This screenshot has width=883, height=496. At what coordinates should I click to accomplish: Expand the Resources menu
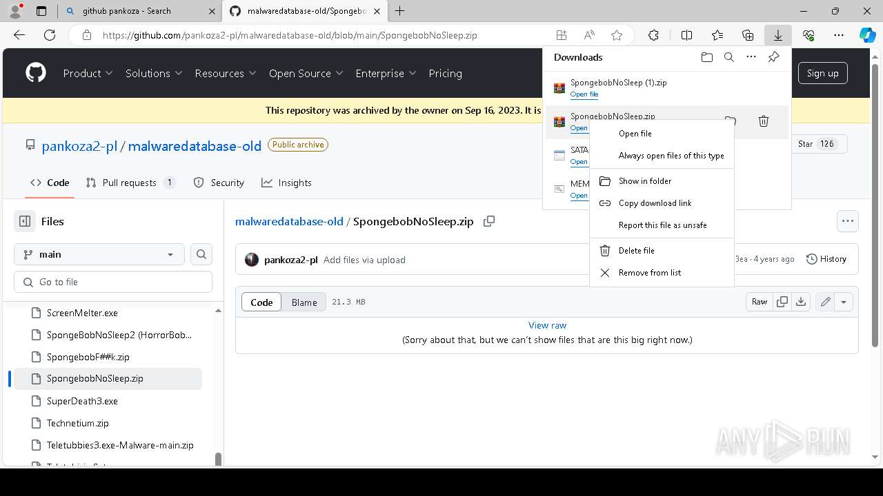coord(226,73)
